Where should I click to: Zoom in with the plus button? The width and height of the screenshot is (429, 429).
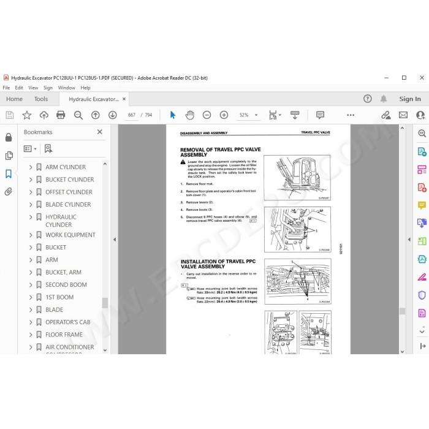(x=224, y=115)
